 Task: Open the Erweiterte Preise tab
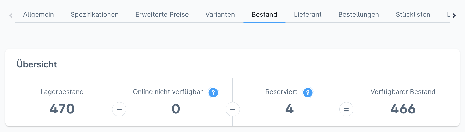[x=162, y=14]
